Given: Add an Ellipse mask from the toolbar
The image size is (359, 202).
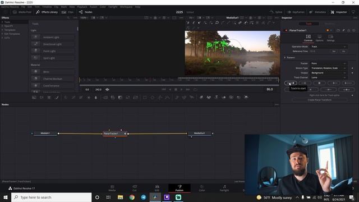Looking at the screenshot, I should [152, 97].
